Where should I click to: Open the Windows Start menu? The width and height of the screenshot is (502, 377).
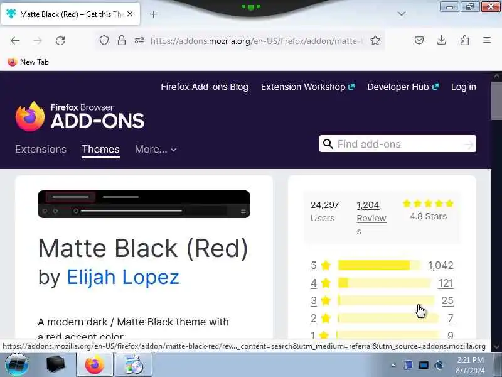pyautogui.click(x=17, y=365)
